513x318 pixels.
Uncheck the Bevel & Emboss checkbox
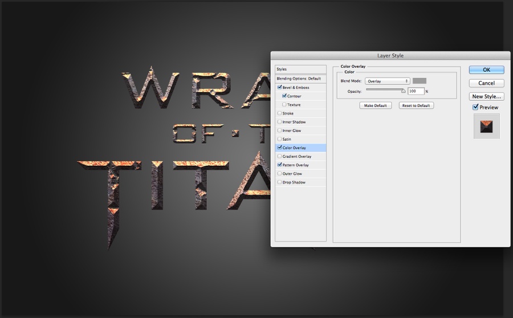tap(279, 87)
